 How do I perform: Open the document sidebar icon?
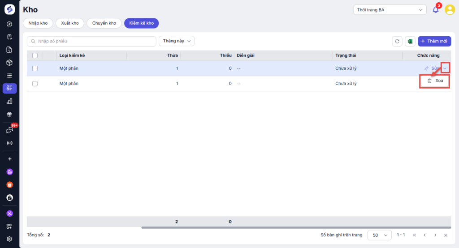(x=9, y=50)
